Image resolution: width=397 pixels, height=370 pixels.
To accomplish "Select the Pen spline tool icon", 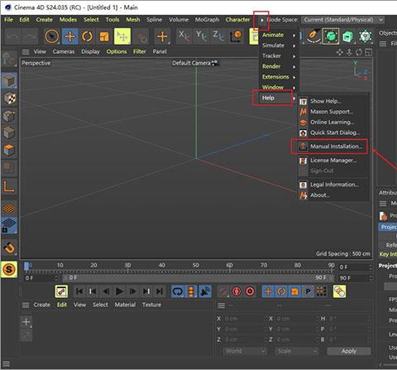I will 313,36.
